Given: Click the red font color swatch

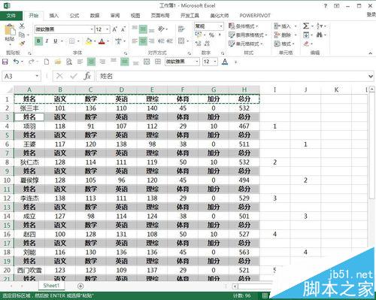Looking at the screenshot, I should coord(102,41).
